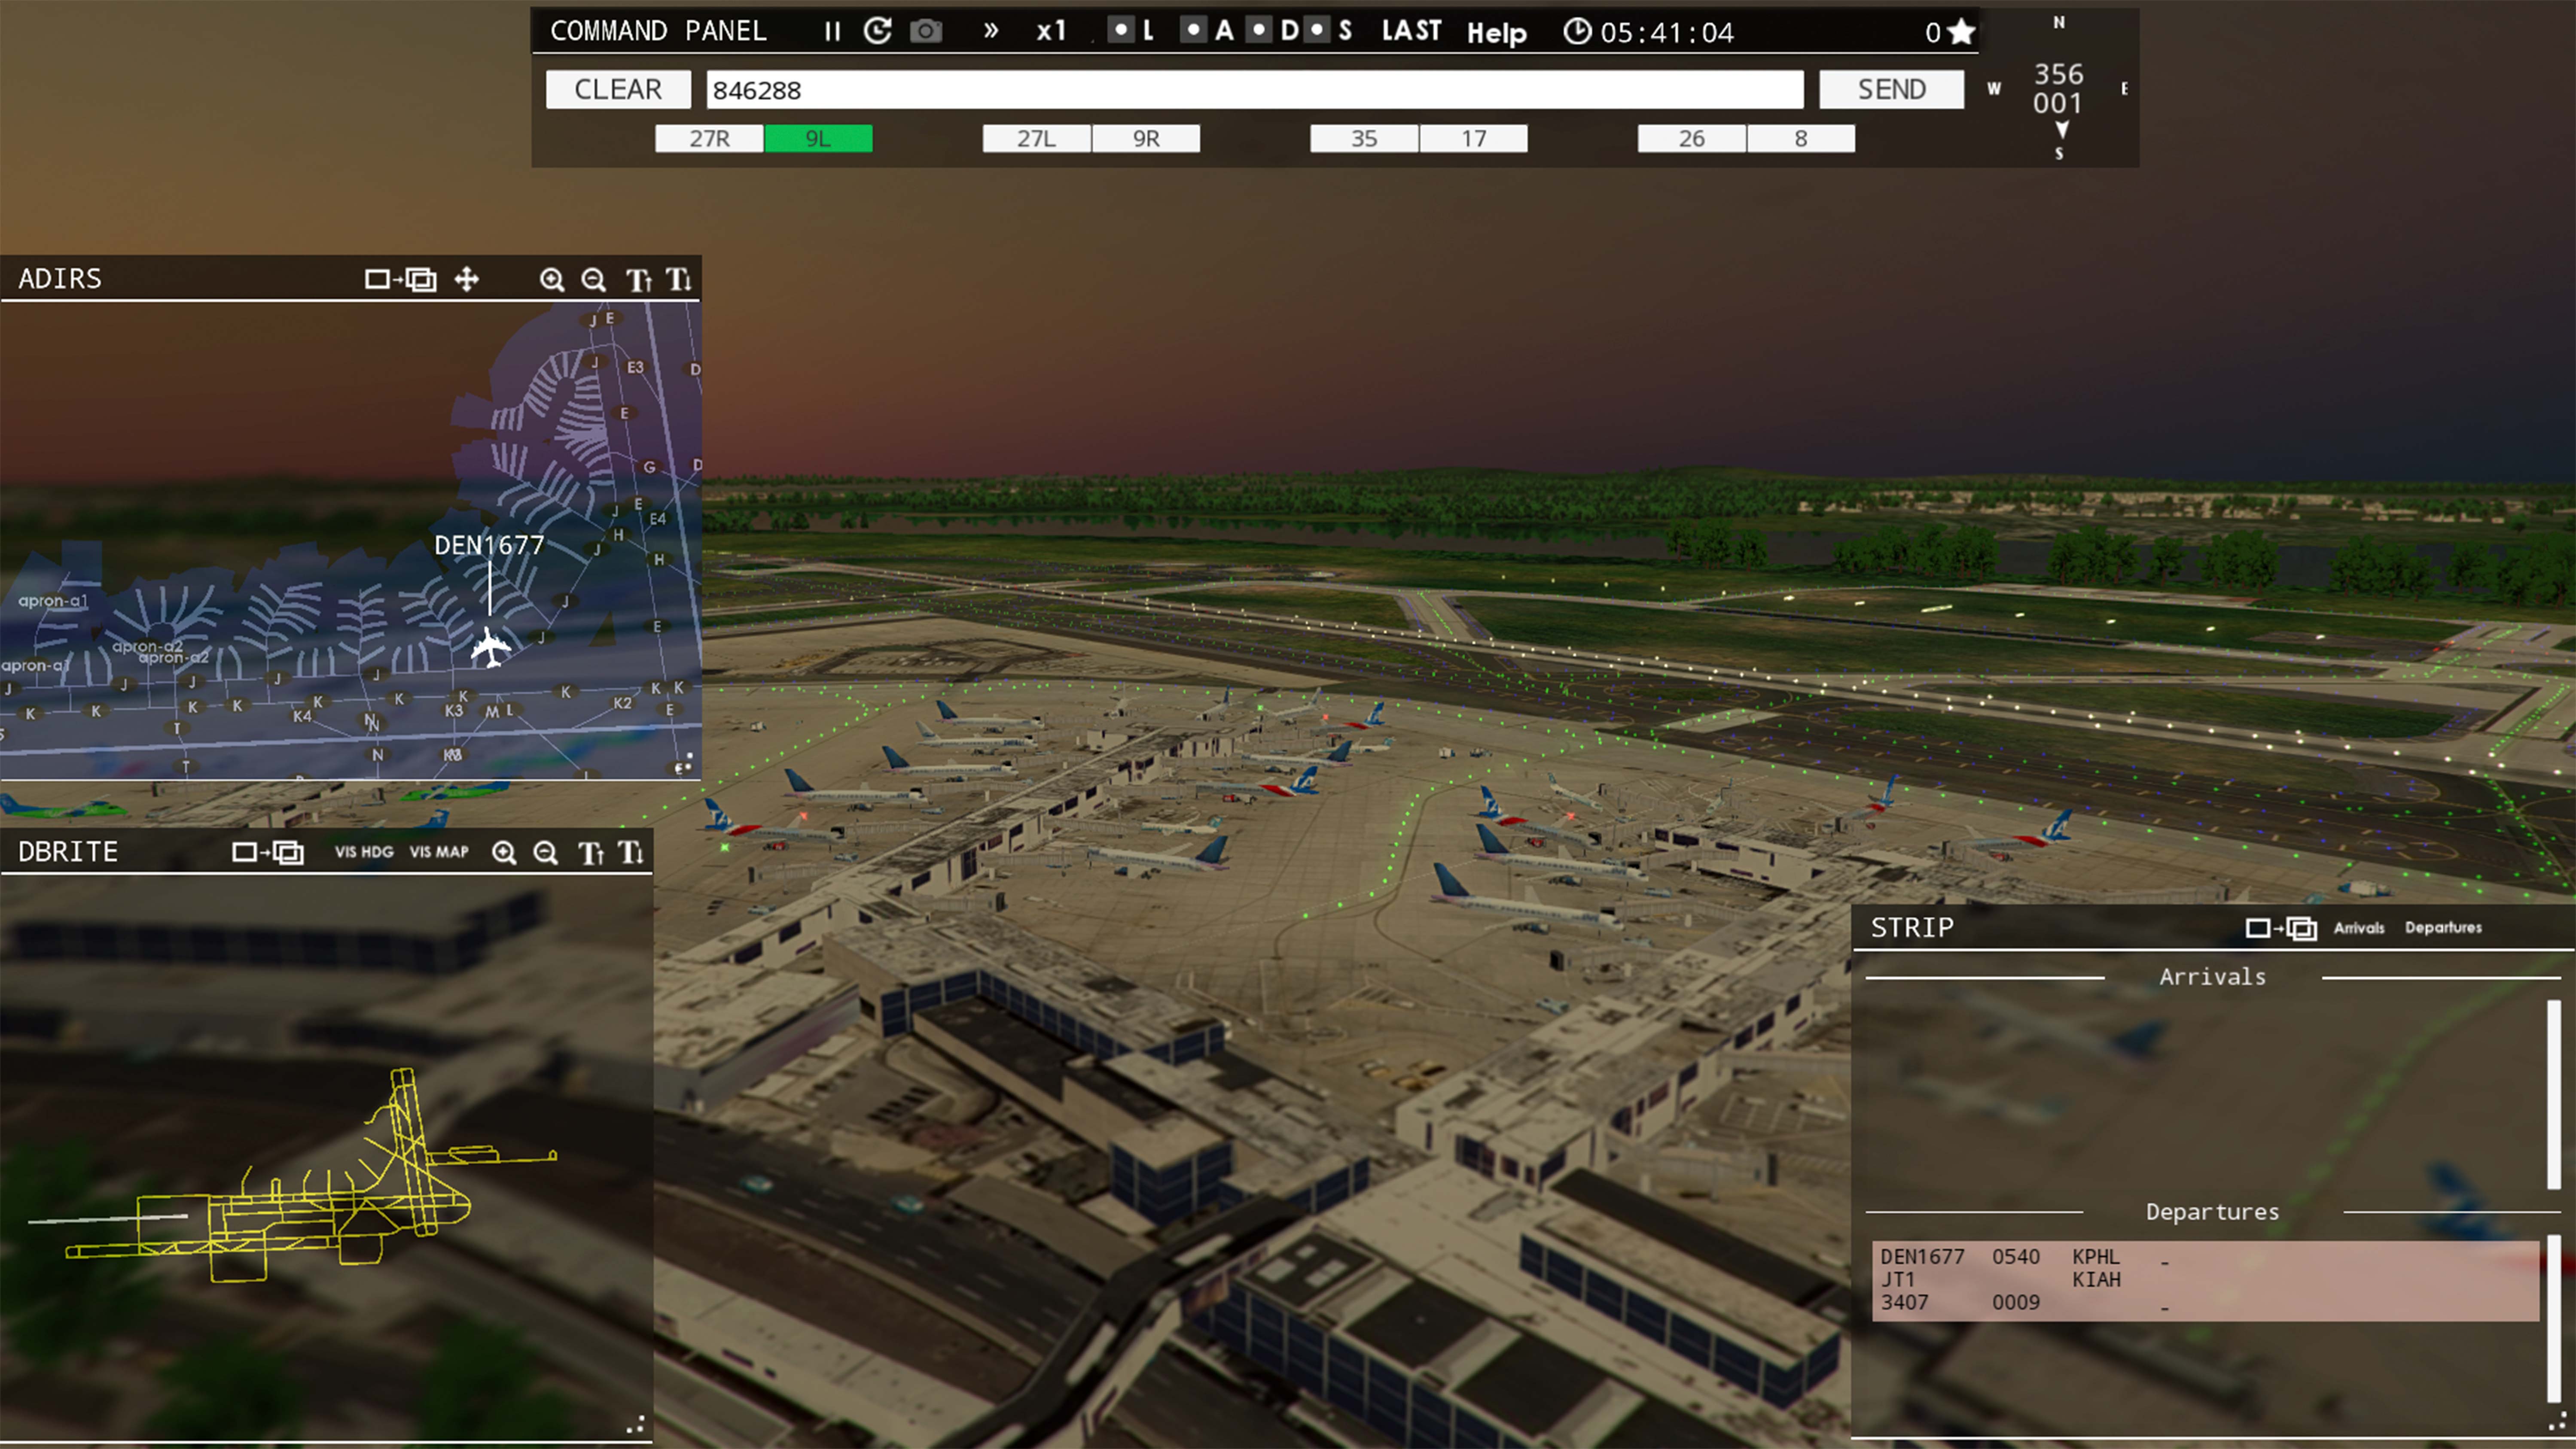Click the aircraft icon on ADIRS map
This screenshot has height=1449, width=2576.
[490, 647]
